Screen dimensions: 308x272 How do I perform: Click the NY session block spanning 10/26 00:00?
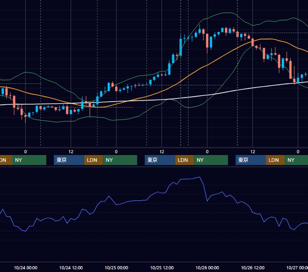pos(211,160)
